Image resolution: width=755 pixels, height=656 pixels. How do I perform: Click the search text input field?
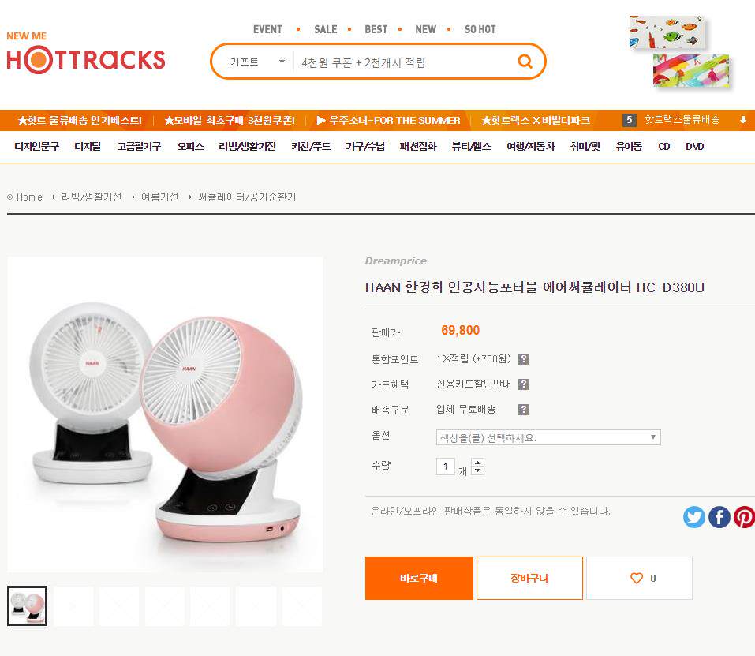[405, 62]
